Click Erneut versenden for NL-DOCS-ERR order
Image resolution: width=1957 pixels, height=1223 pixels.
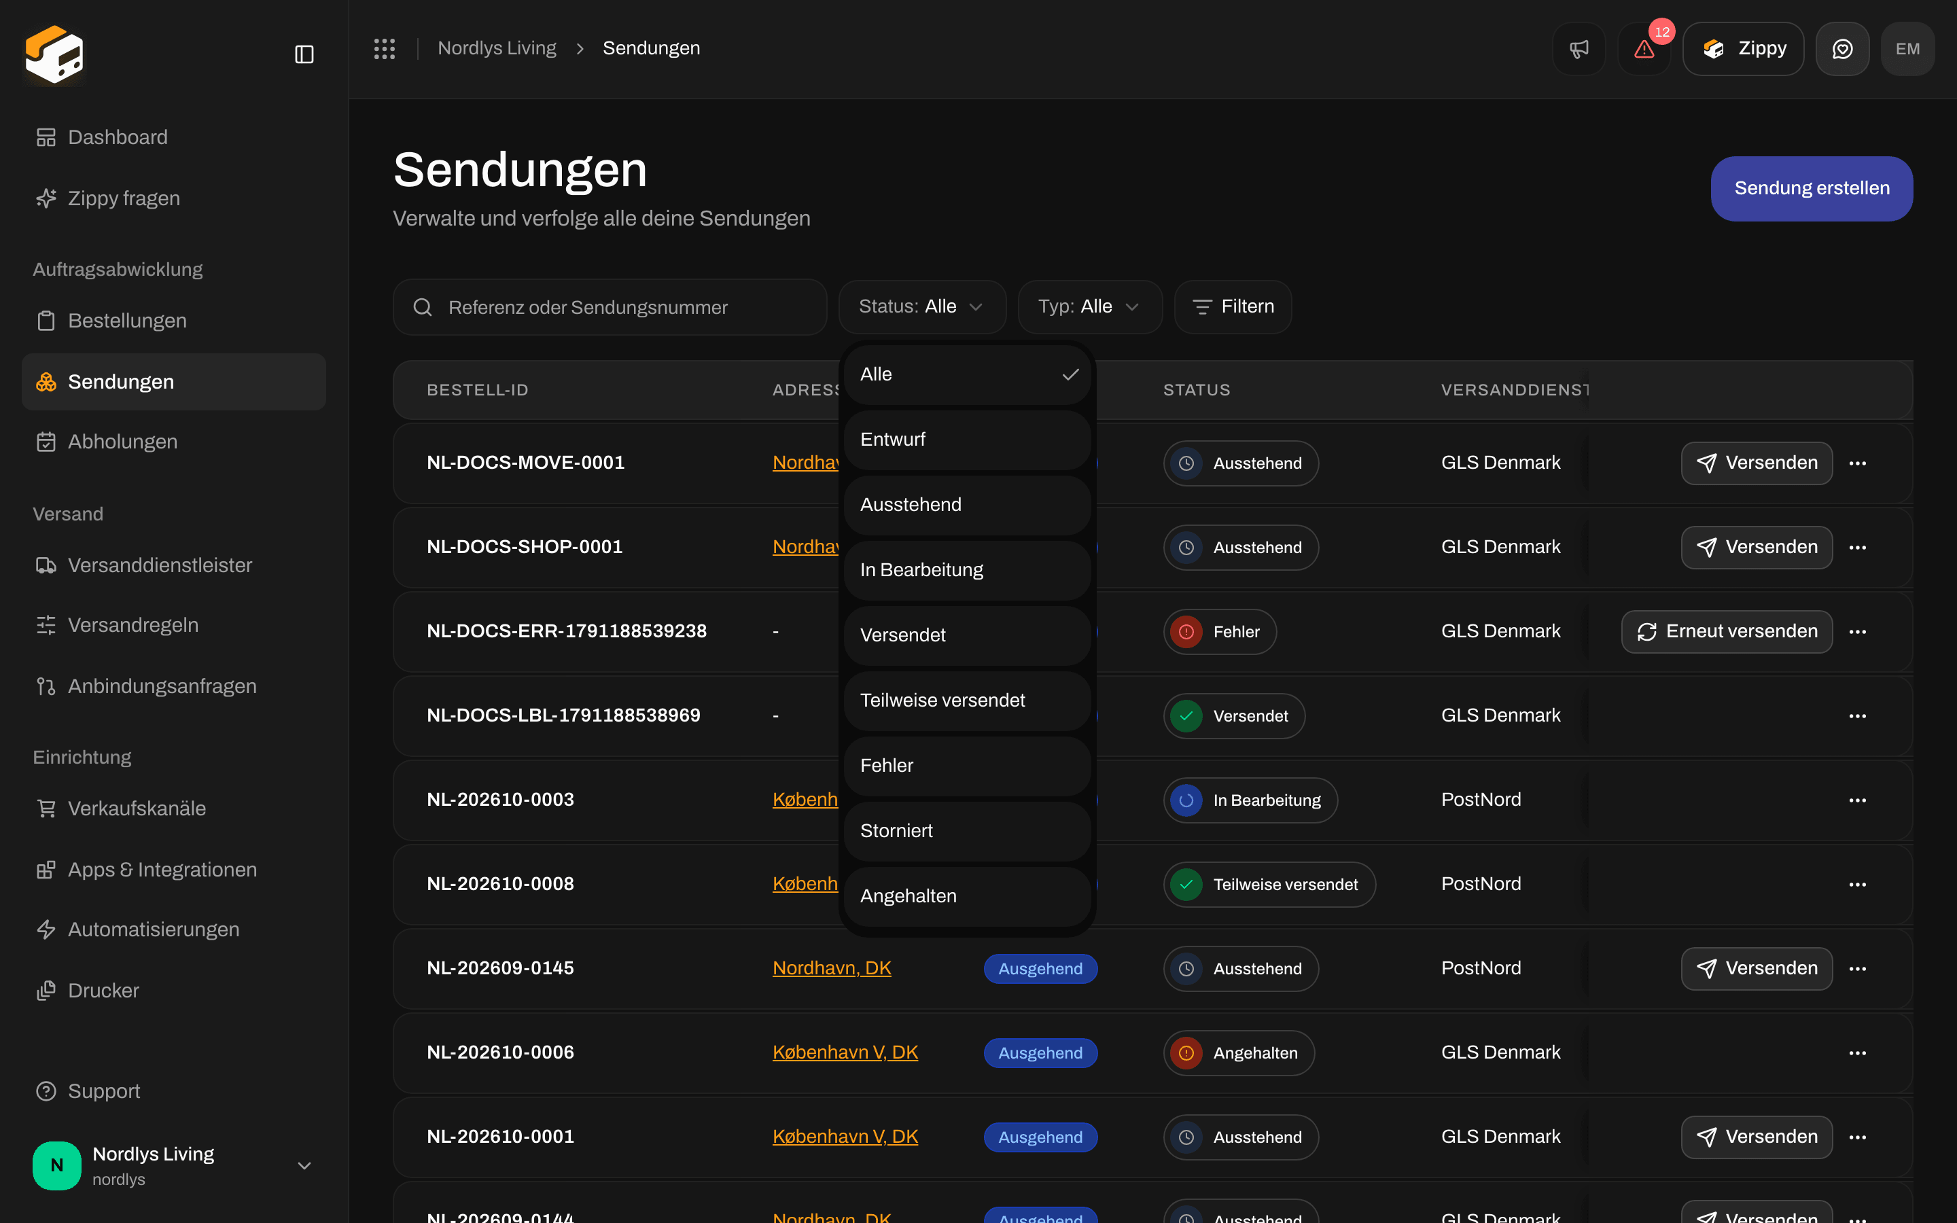(x=1727, y=631)
